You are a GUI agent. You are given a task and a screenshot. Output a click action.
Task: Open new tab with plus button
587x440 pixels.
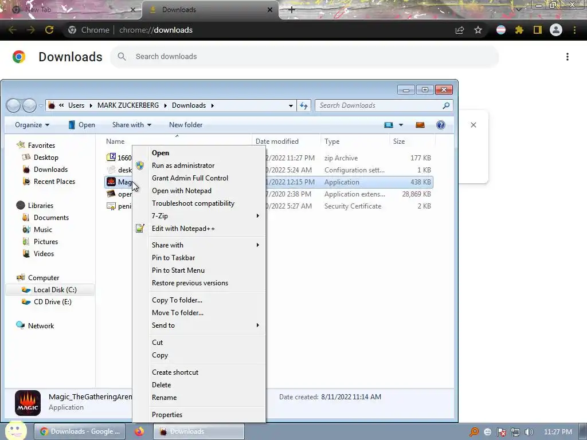(292, 10)
